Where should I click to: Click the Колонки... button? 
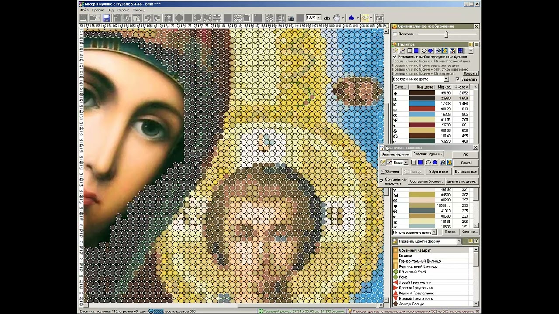[469, 232]
